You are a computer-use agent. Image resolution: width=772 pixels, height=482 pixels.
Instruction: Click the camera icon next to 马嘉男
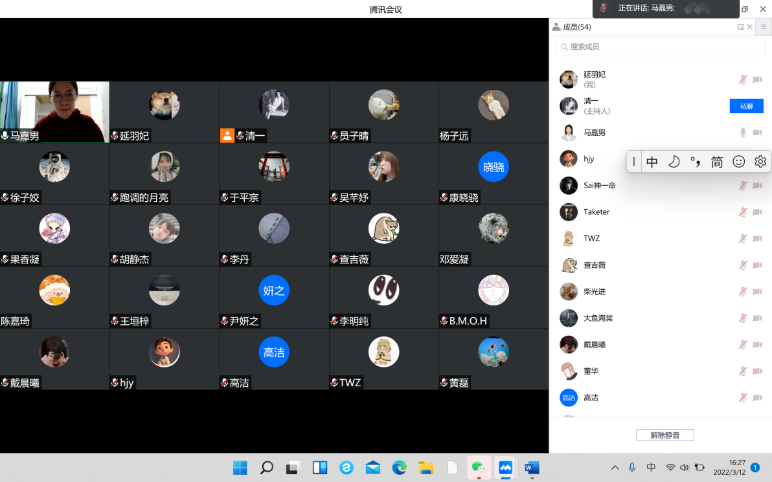click(x=758, y=133)
